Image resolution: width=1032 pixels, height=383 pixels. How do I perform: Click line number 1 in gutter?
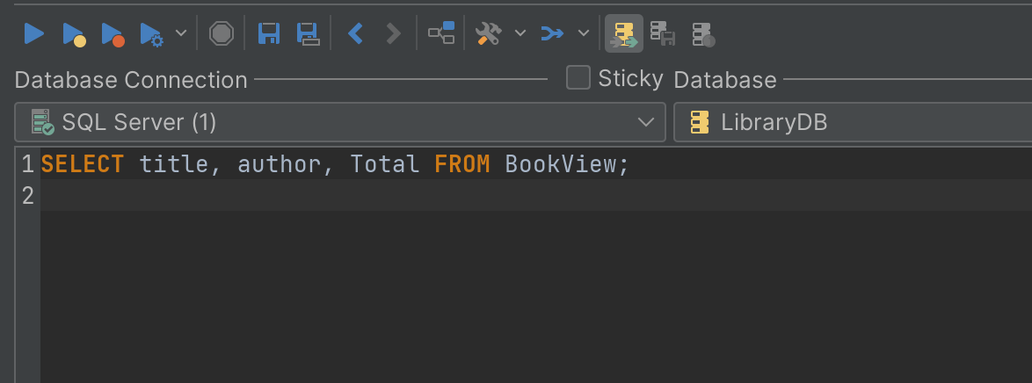27,164
